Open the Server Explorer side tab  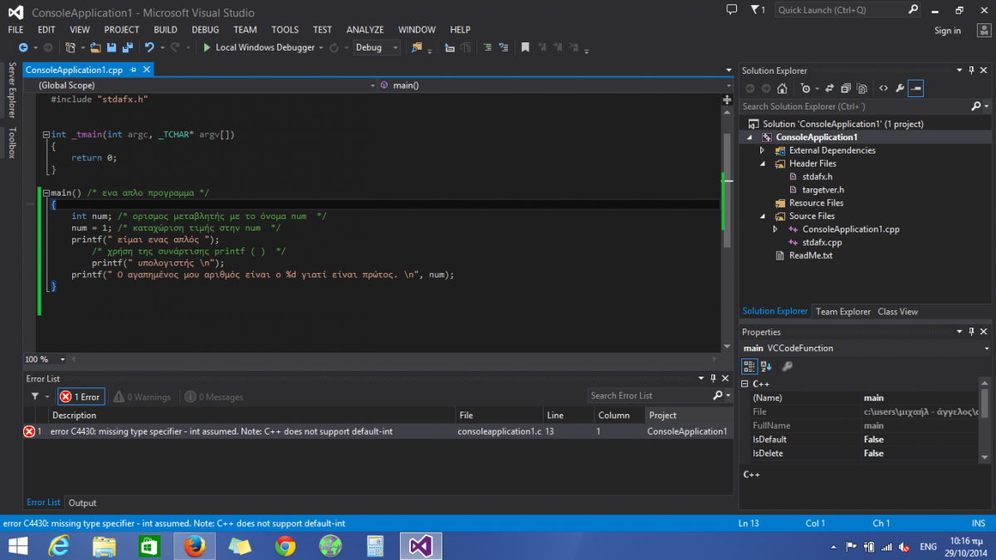[x=12, y=90]
